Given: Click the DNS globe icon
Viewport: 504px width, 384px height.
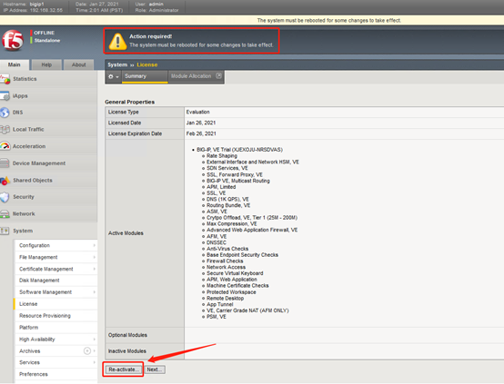Looking at the screenshot, I should pos(5,113).
